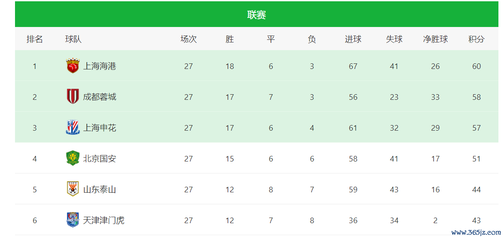Click the 场次 column header

(x=189, y=39)
